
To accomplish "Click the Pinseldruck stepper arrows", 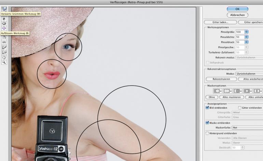I will tap(246, 42).
